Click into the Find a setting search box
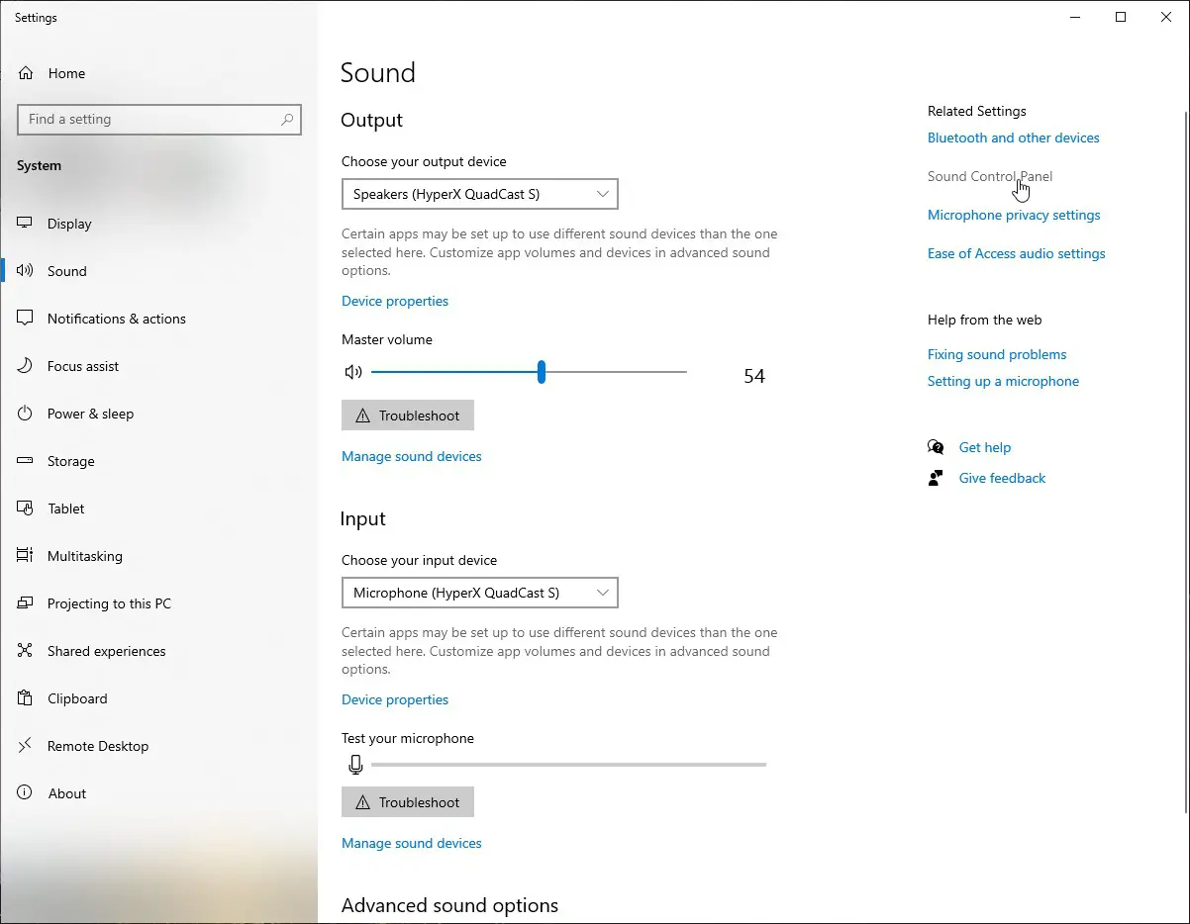This screenshot has height=924, width=1190. pyautogui.click(x=159, y=120)
